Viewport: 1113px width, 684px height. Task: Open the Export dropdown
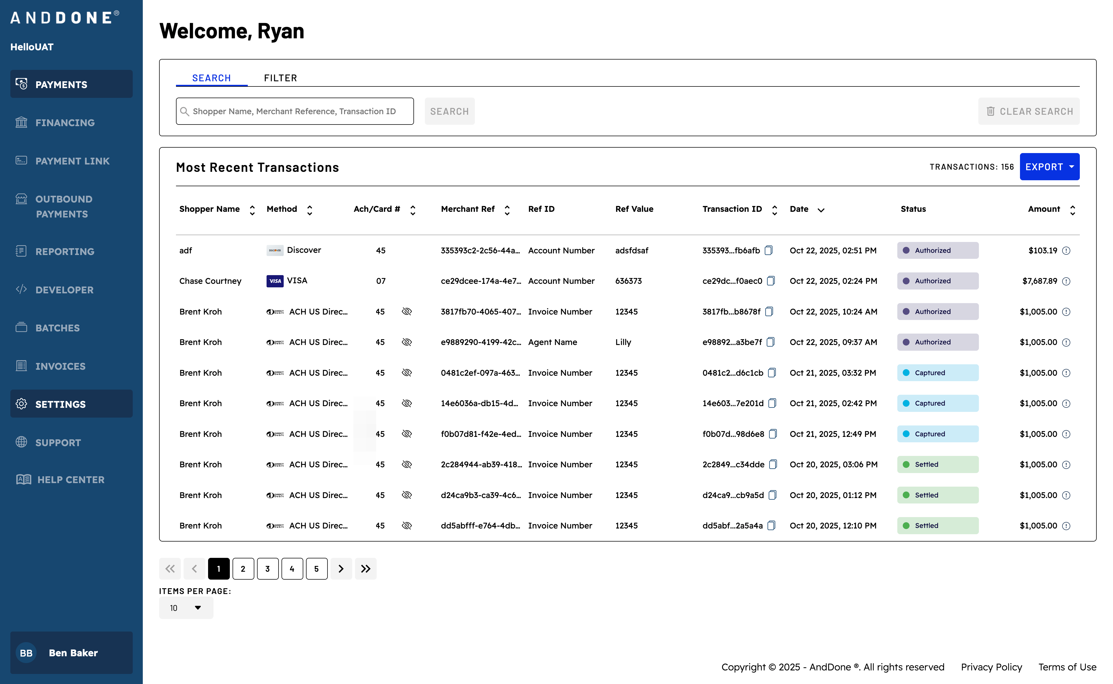[x=1049, y=167]
